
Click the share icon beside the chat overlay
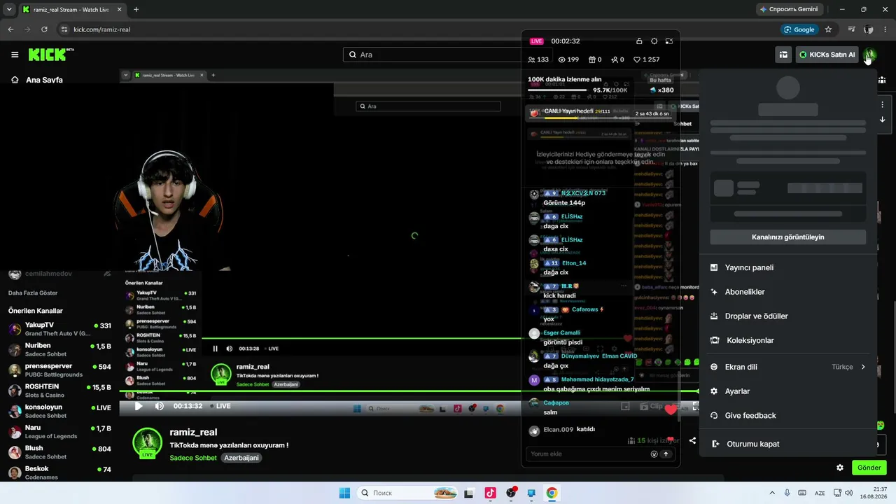(692, 441)
